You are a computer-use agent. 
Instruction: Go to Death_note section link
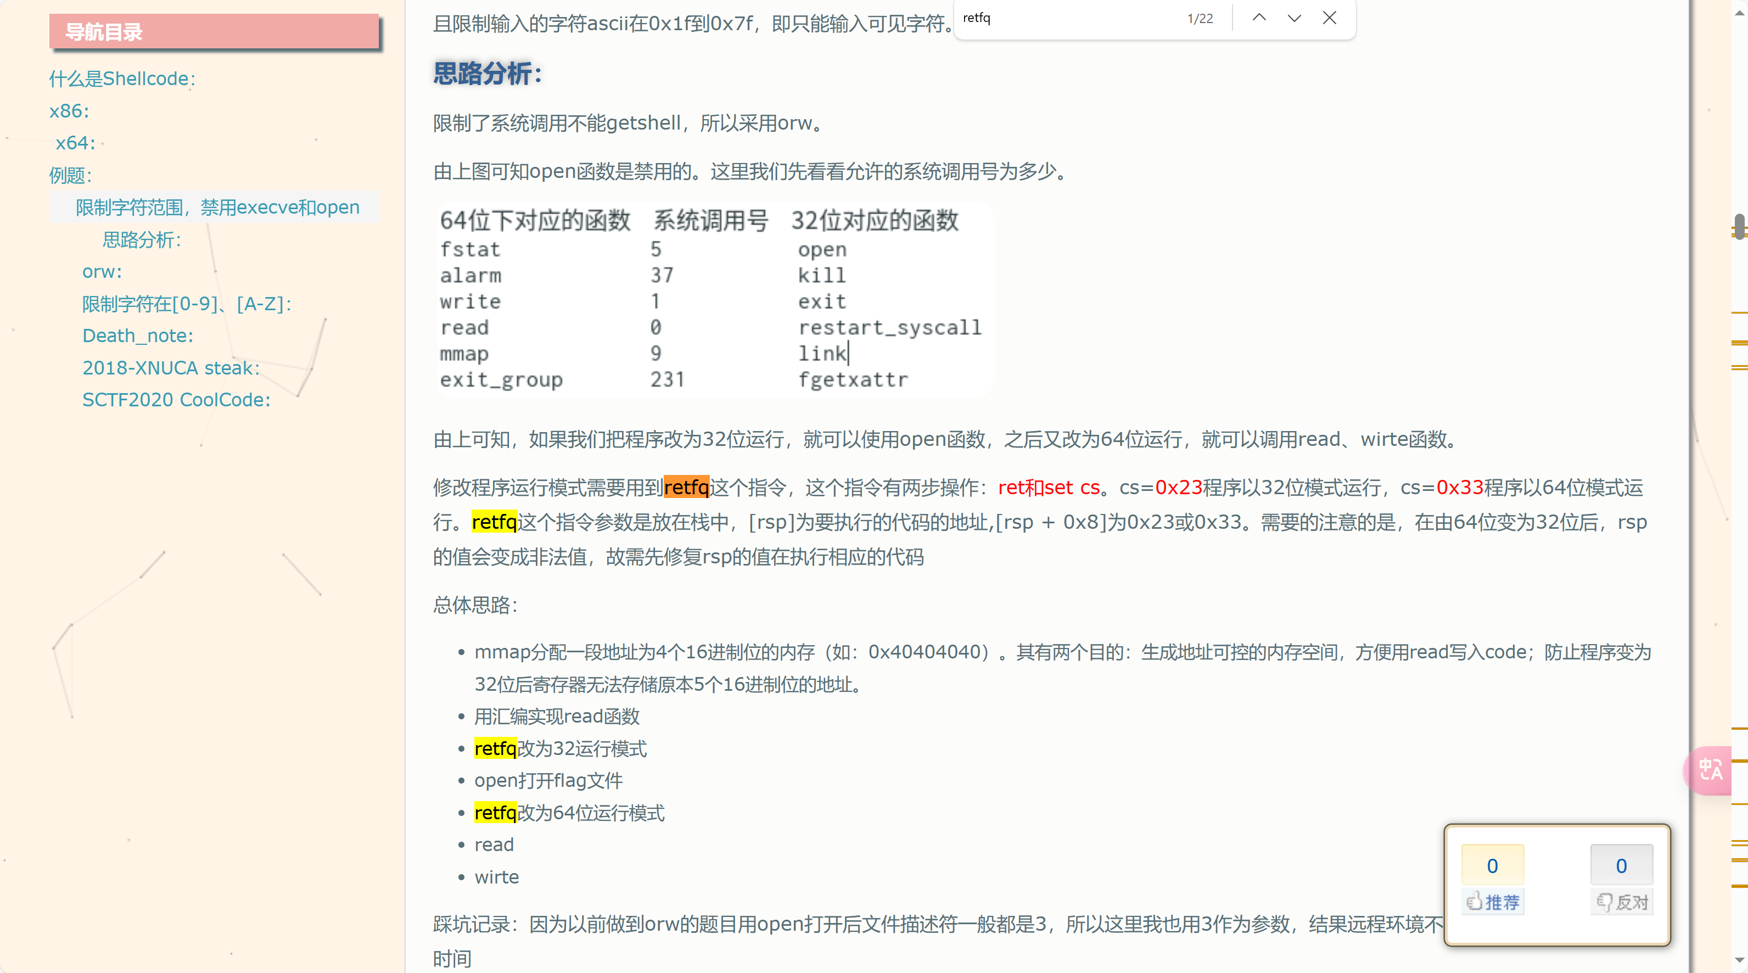click(138, 335)
